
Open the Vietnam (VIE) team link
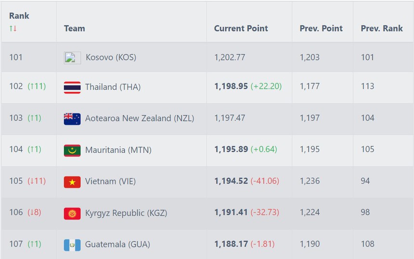[x=110, y=181]
